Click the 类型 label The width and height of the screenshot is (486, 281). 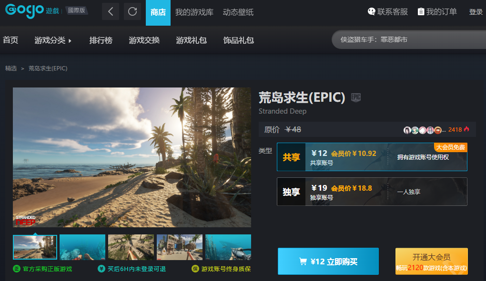pos(265,151)
